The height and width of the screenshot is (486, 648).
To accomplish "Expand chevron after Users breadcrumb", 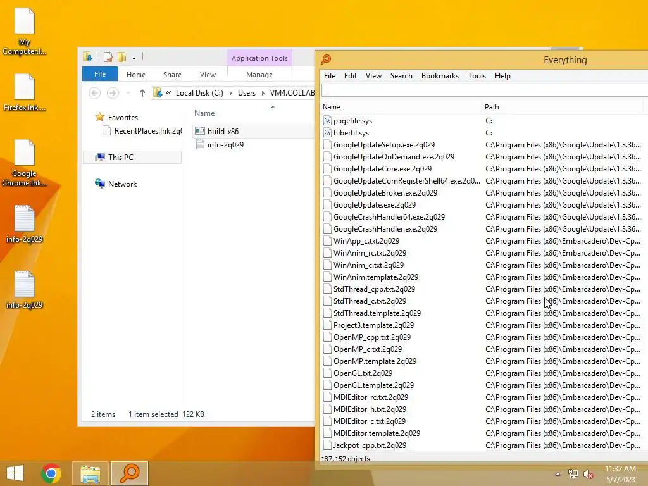I will click(x=263, y=93).
